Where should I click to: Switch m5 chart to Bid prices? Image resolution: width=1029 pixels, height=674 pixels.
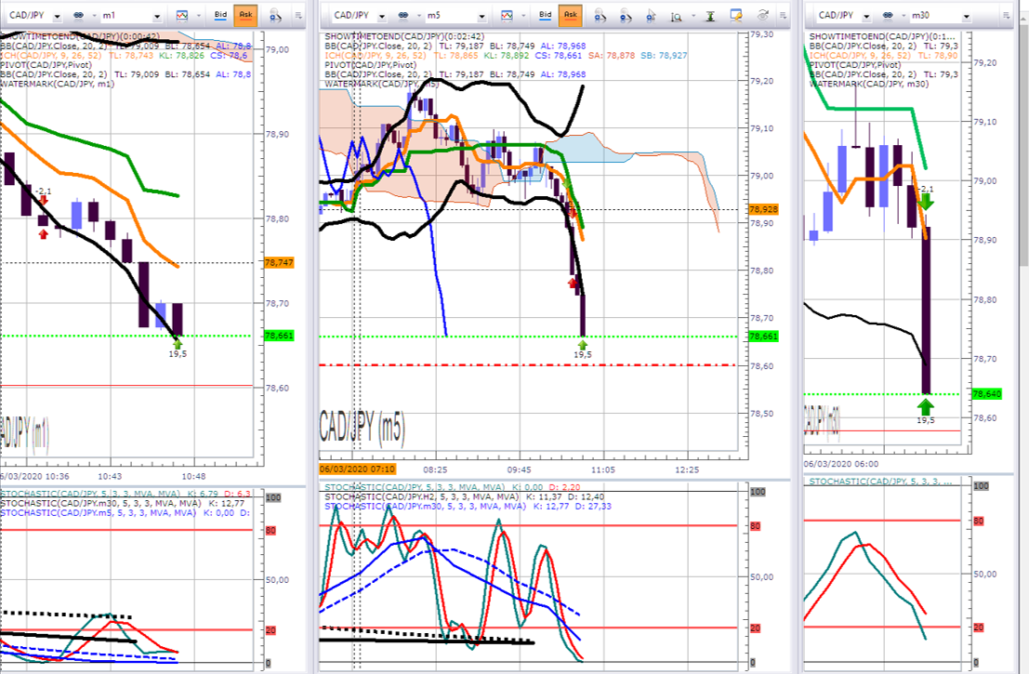[x=546, y=15]
